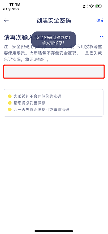Focus the red-outlined password input field
Image resolution: width=108 pixels, height=234 pixels.
point(54,71)
